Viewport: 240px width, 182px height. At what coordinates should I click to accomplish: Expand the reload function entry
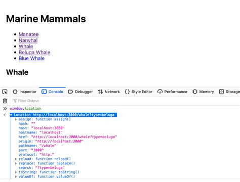[x=16, y=159]
